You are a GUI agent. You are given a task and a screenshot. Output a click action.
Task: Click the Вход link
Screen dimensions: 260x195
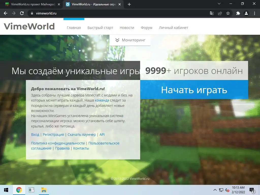pos(35,135)
